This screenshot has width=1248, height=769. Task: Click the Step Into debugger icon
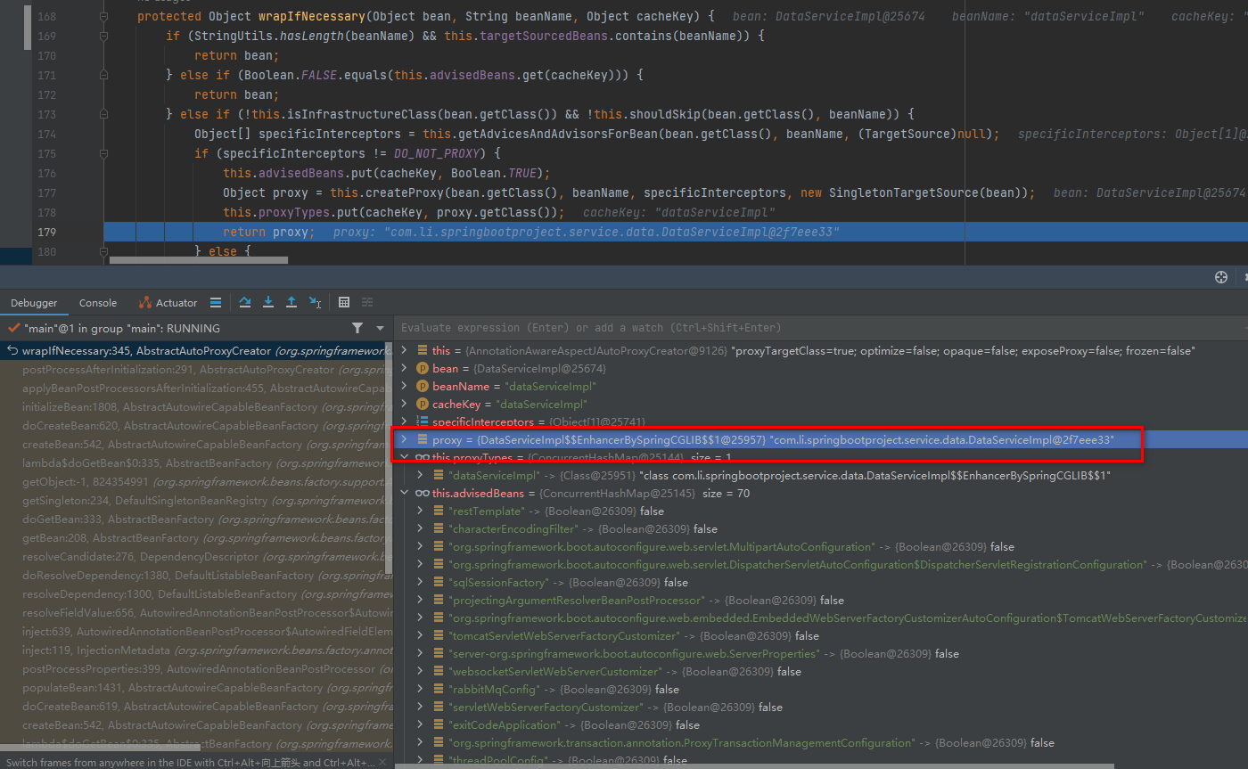[268, 303]
